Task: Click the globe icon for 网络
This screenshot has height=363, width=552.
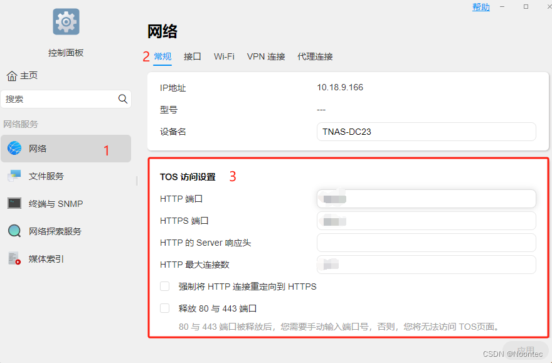Action: (x=14, y=149)
